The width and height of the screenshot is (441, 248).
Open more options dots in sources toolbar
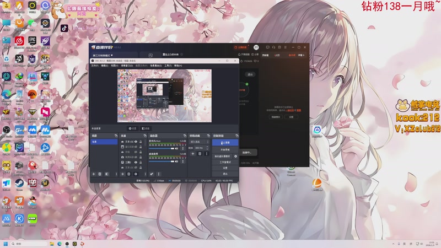click(x=146, y=174)
